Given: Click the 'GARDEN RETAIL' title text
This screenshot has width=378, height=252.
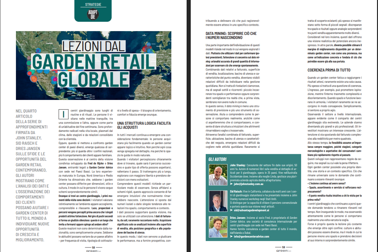Looking at the screenshot, I should (94, 62).
